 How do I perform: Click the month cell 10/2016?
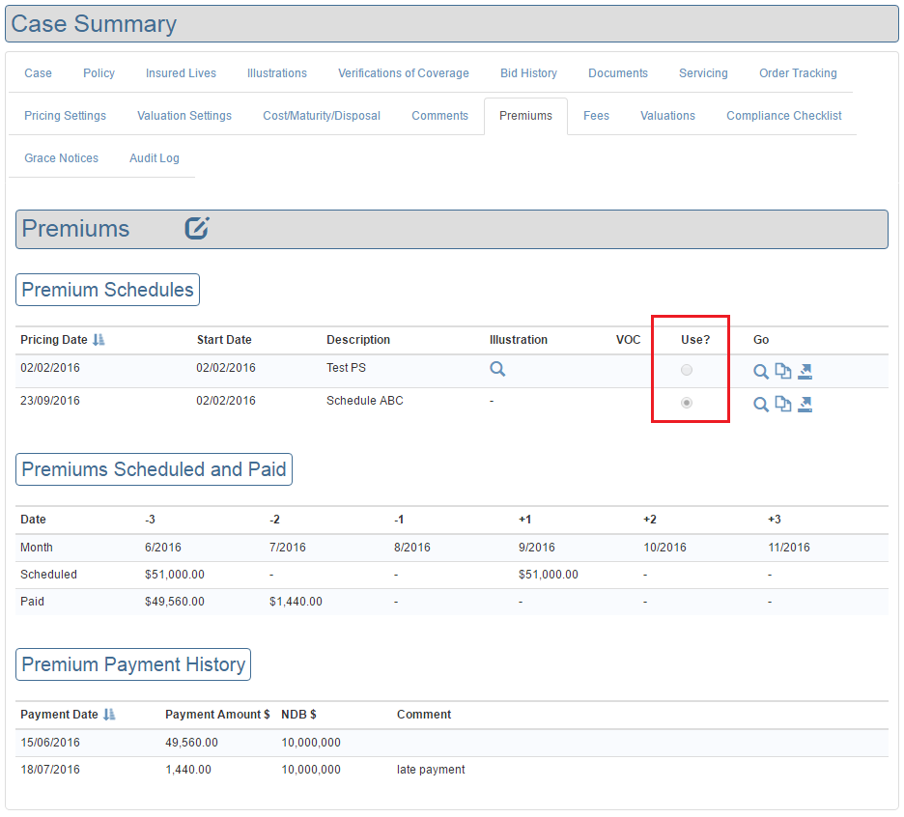664,548
